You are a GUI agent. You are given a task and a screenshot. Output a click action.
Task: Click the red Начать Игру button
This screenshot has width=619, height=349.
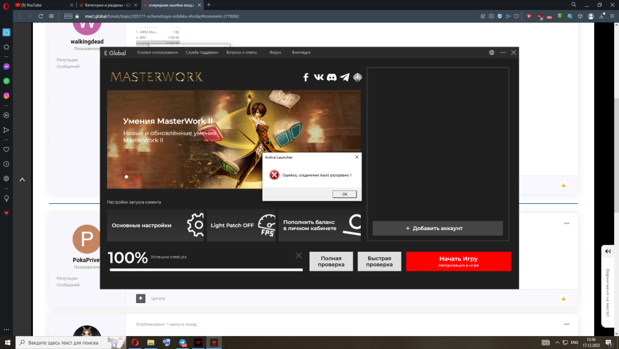tap(458, 261)
